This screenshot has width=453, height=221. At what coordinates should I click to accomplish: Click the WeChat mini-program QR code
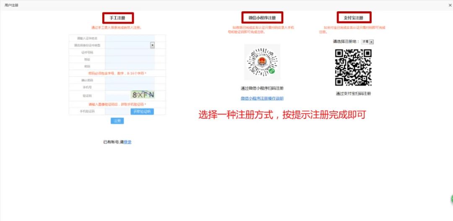pos(262,62)
